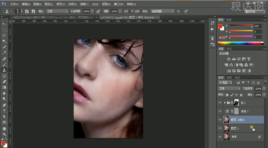Hide the 背景 layer
This screenshot has height=148, width=268.
point(220,137)
